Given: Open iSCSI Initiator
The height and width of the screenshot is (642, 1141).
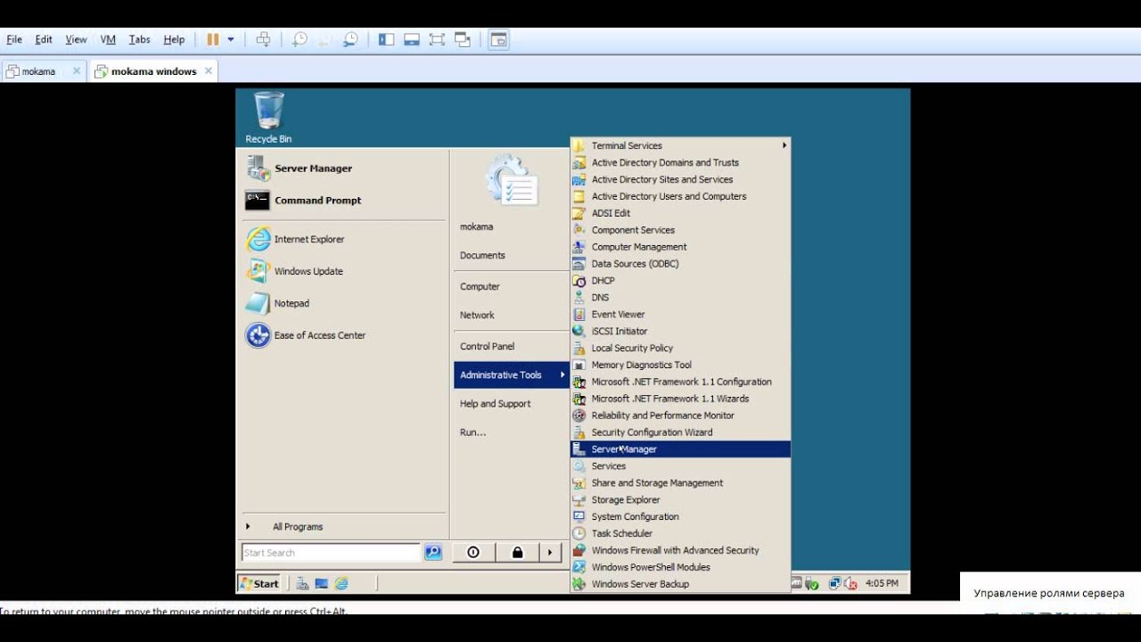Looking at the screenshot, I should coord(680,331).
